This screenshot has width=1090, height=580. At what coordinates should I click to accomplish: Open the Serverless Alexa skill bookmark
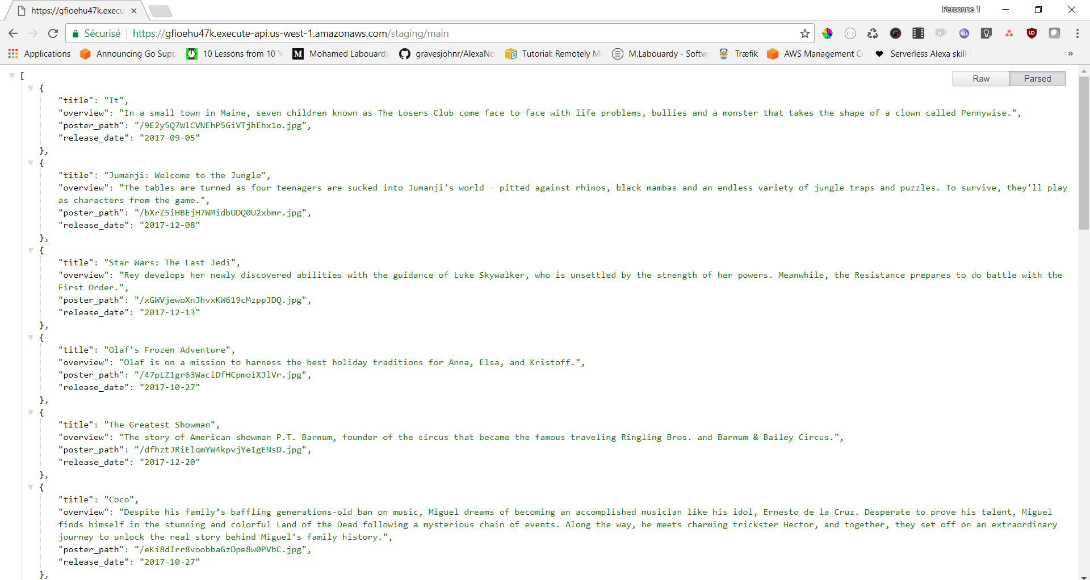pyautogui.click(x=923, y=54)
